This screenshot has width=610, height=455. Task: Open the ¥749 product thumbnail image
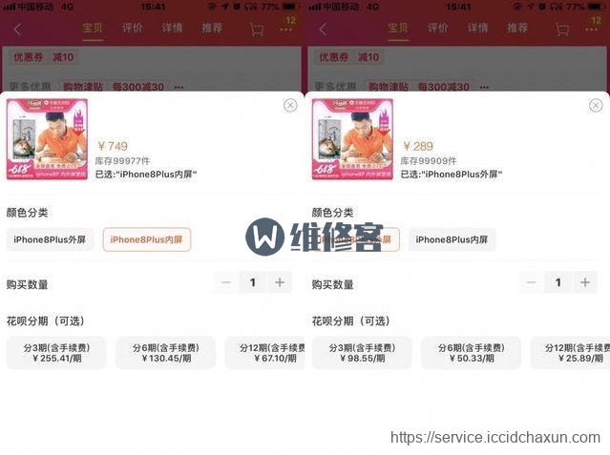(x=47, y=139)
